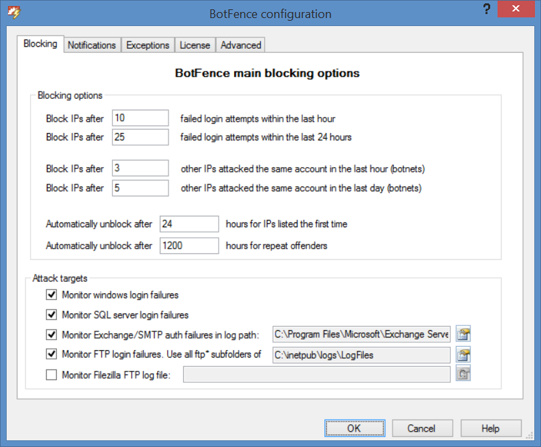View the Advanced tab
Image resolution: width=541 pixels, height=447 pixels.
click(239, 45)
